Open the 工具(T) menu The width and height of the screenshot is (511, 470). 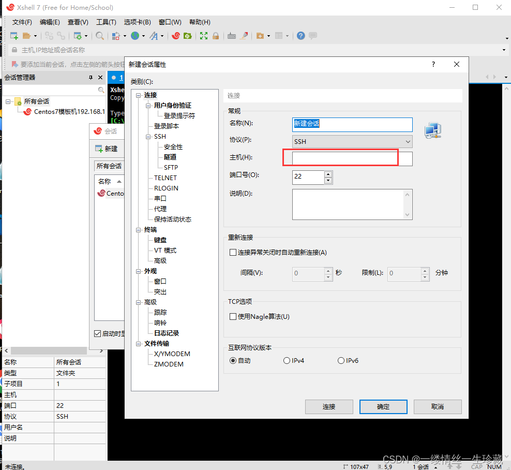click(x=106, y=22)
